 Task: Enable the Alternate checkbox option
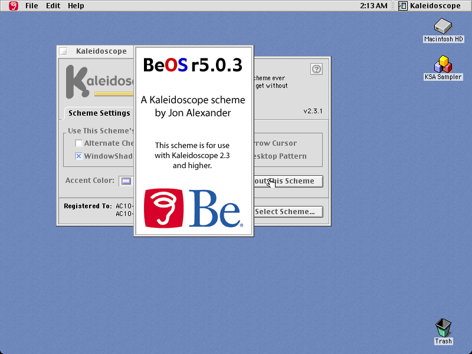point(78,143)
